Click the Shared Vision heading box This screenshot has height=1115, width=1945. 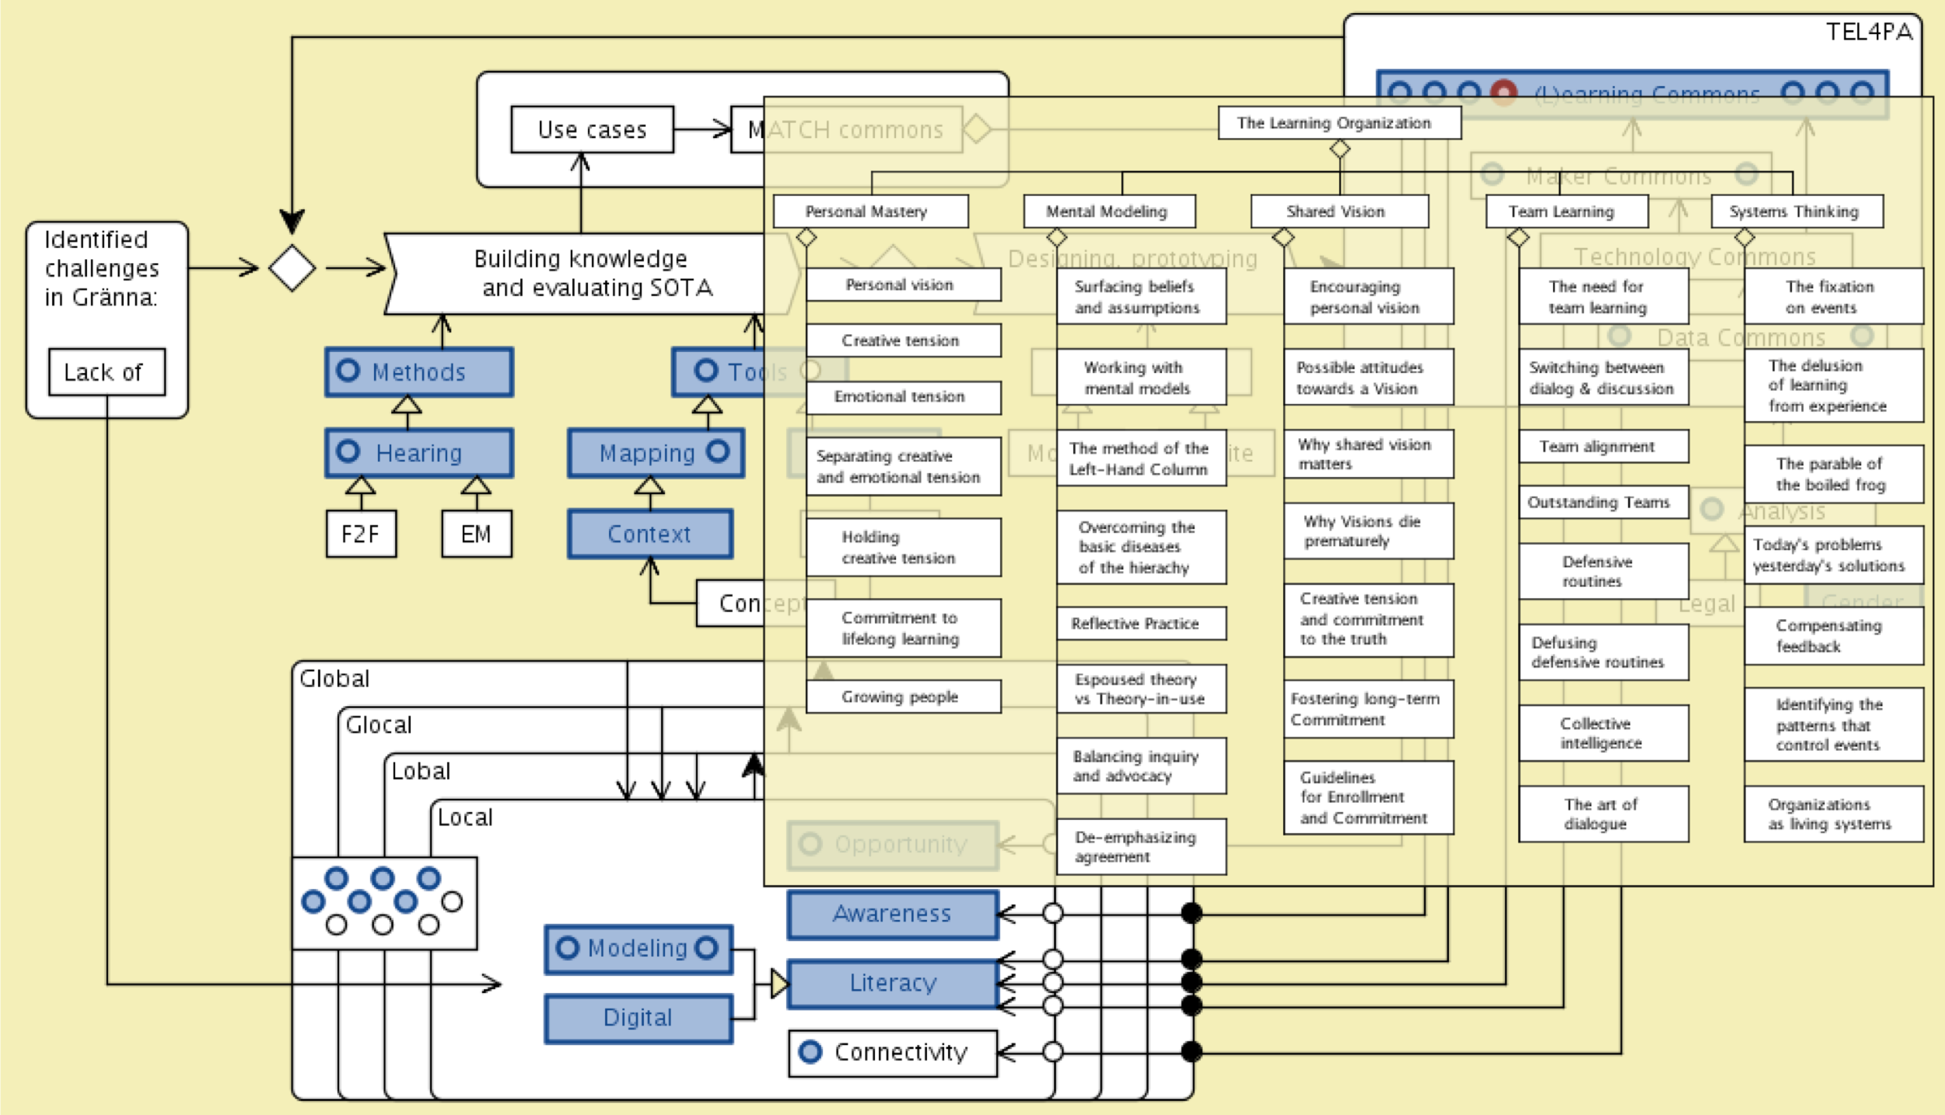[x=1338, y=211]
